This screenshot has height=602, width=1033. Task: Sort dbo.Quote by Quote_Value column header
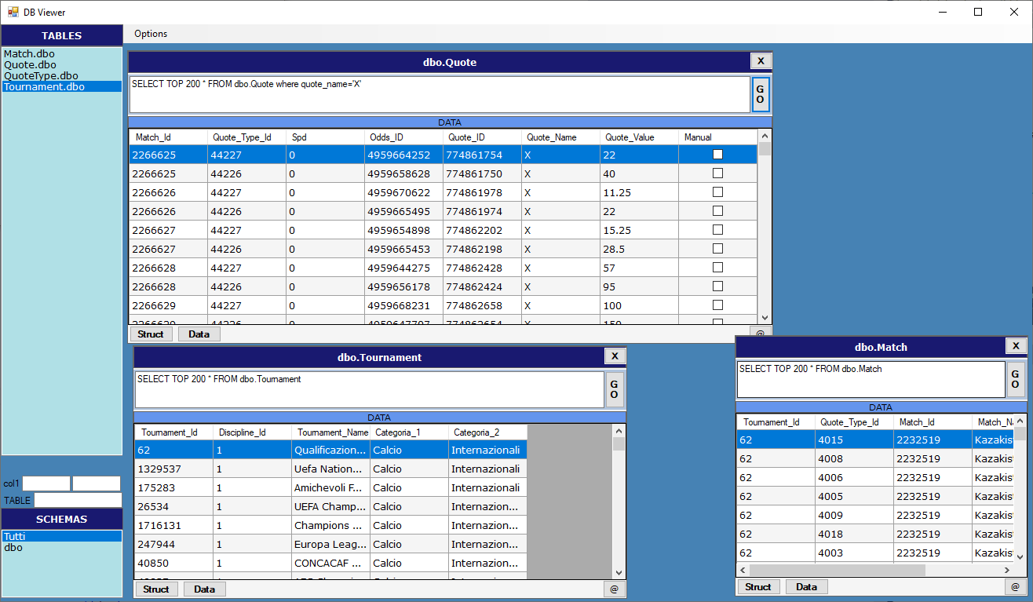[639, 137]
